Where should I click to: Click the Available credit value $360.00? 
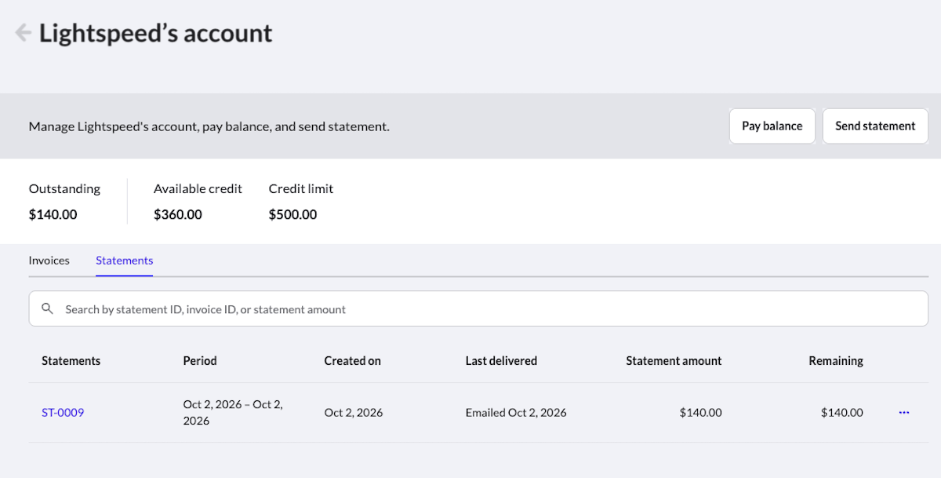coord(178,214)
